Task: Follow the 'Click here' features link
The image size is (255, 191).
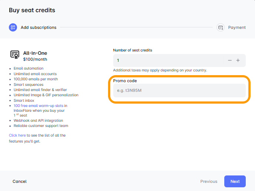Action: tap(17, 135)
